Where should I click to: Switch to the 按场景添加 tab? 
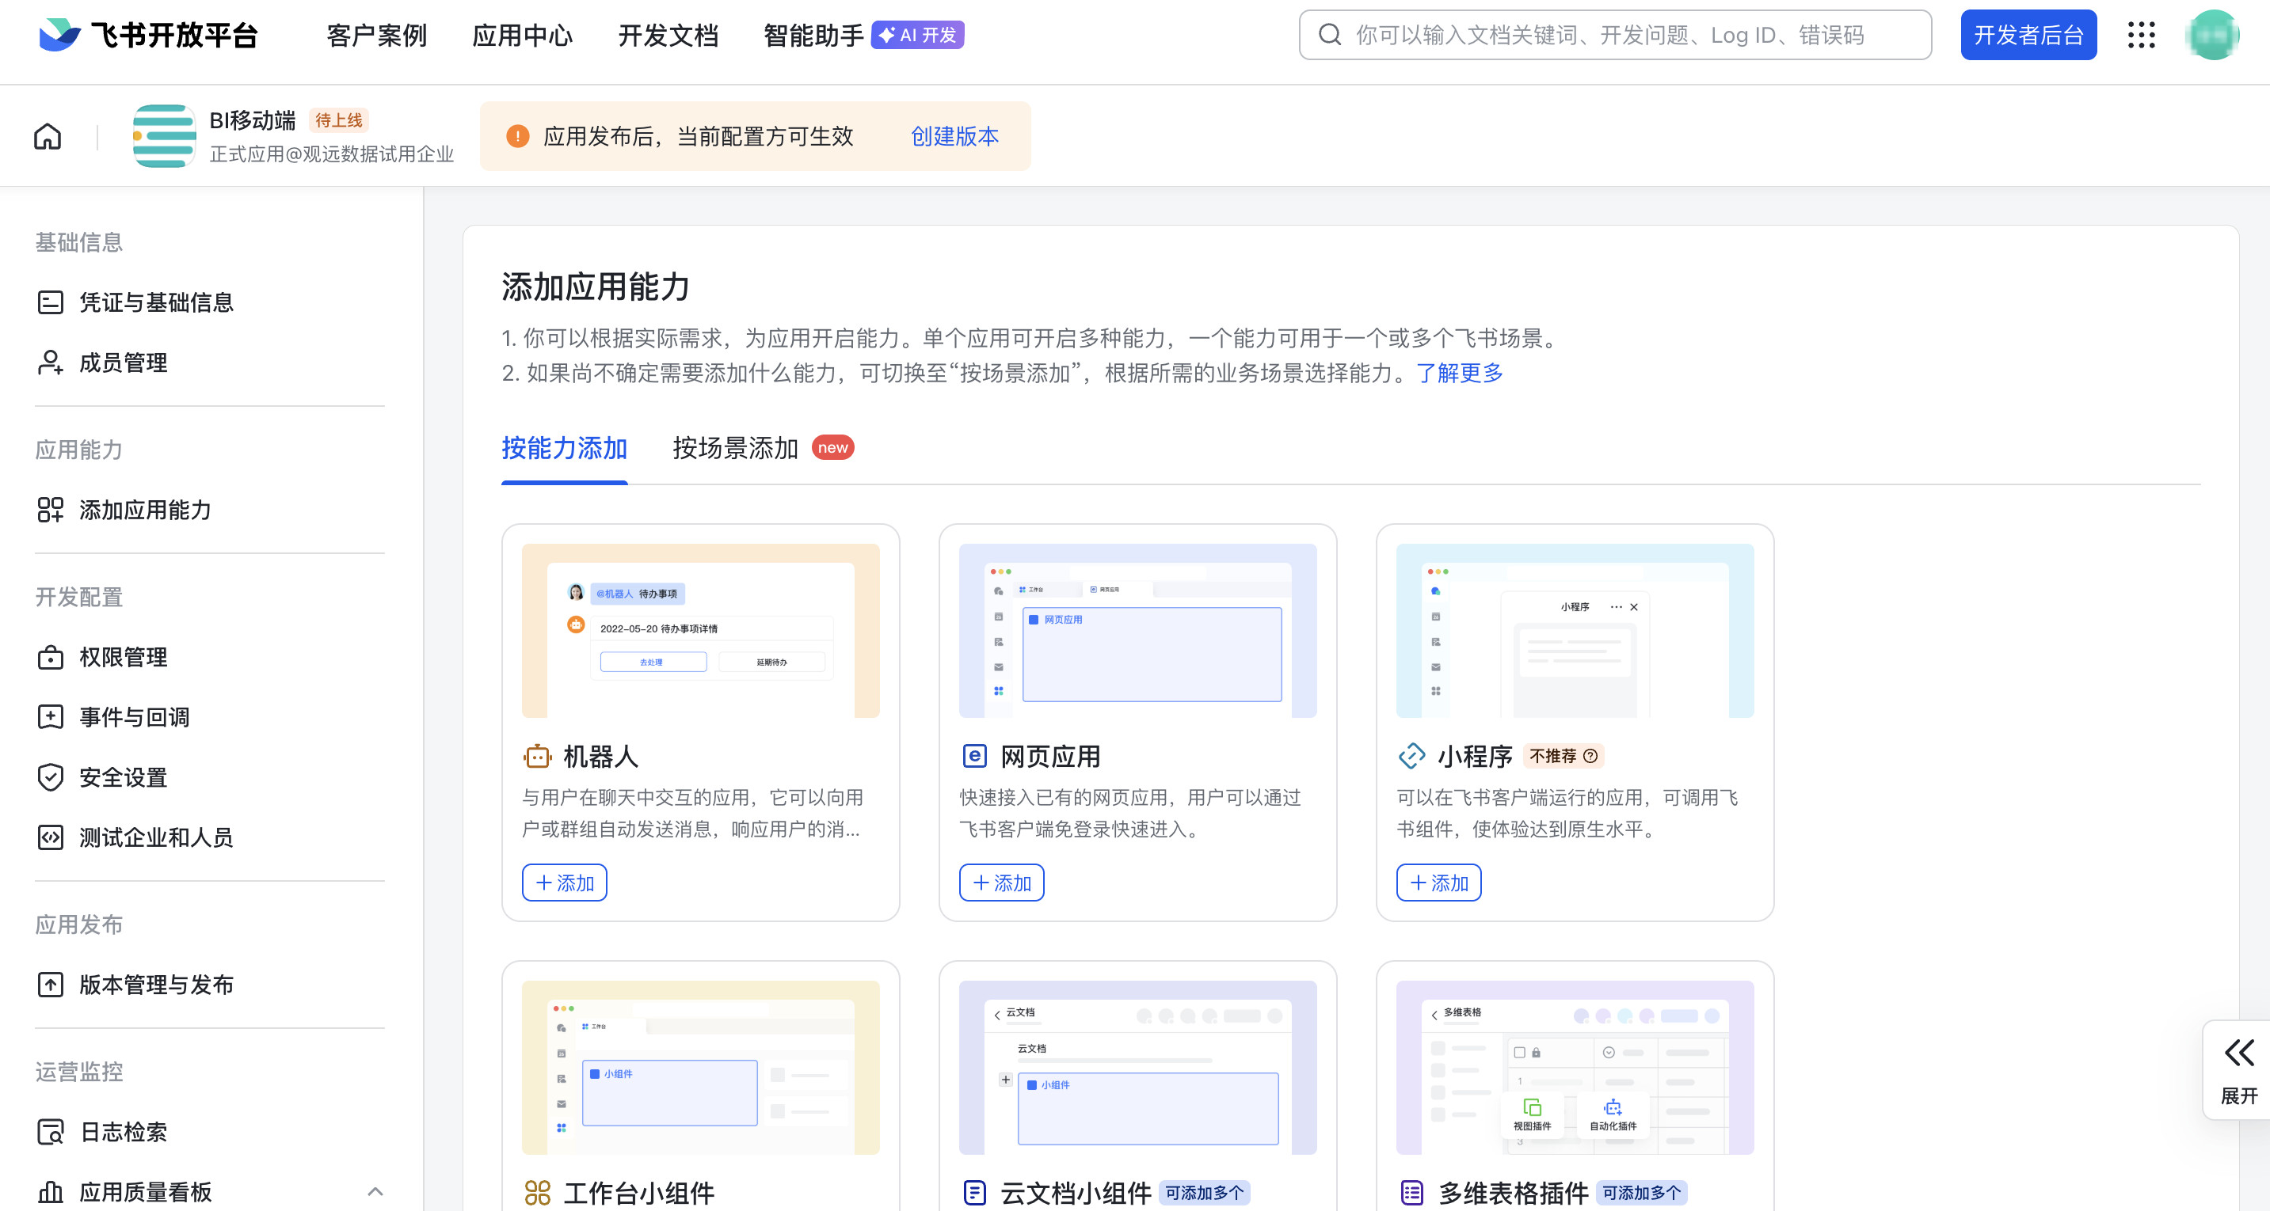coord(735,448)
